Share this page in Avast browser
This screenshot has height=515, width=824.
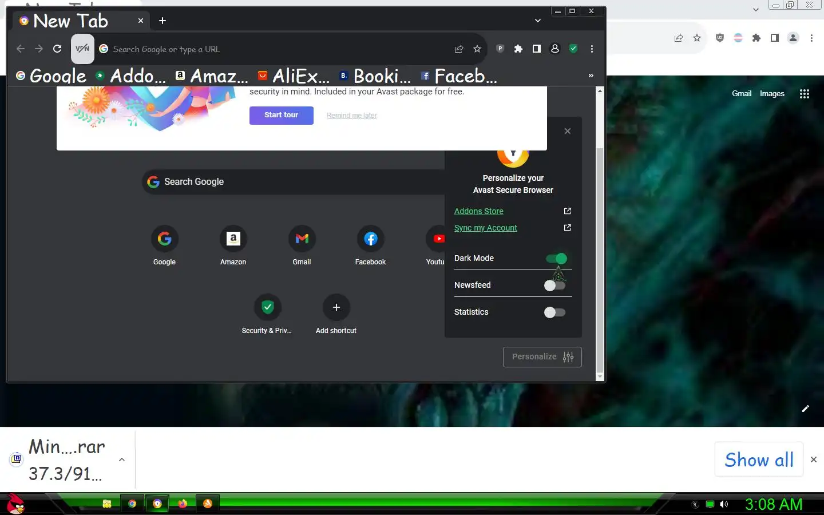459,49
